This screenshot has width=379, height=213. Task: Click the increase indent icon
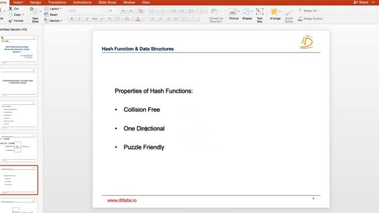[182, 11]
